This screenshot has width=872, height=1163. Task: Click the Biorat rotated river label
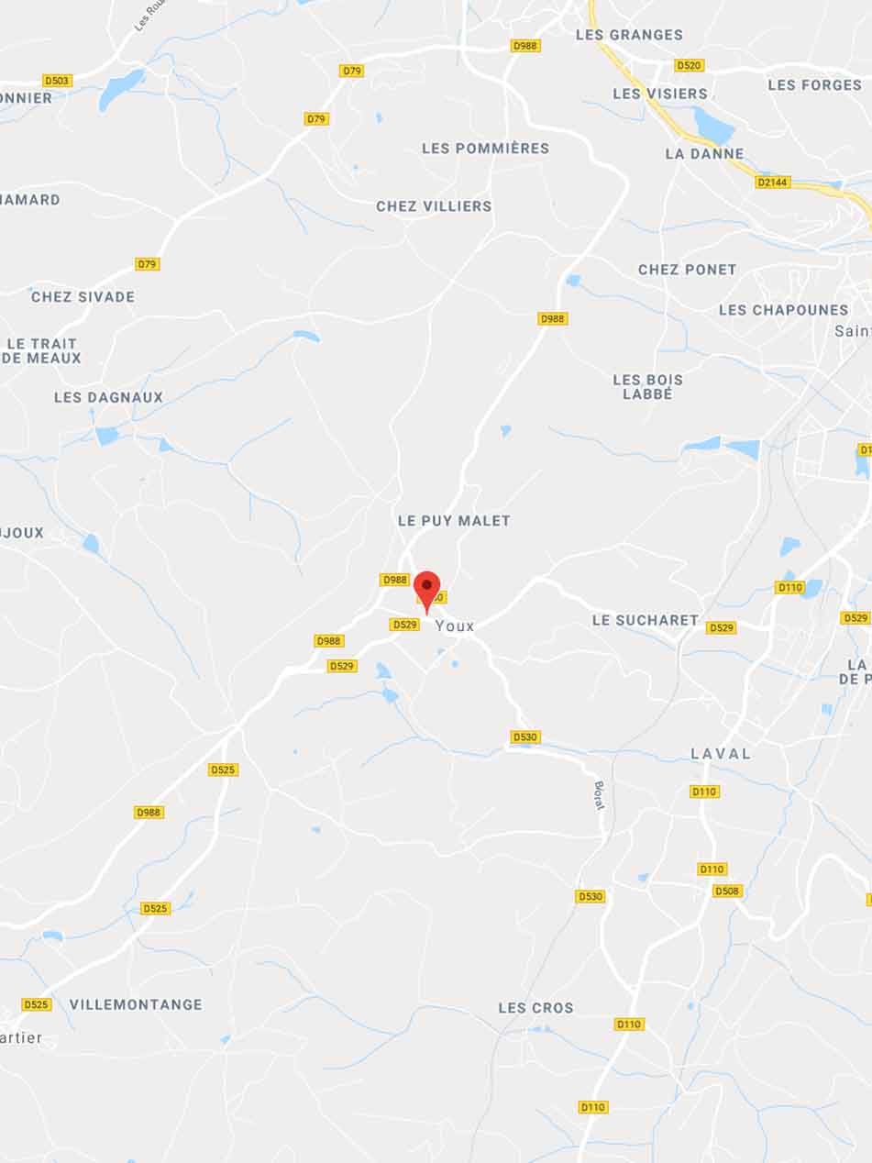pyautogui.click(x=600, y=794)
